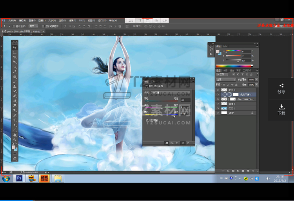Open the layer blend mode dropdown
The width and height of the screenshot is (294, 201).
[226, 79]
